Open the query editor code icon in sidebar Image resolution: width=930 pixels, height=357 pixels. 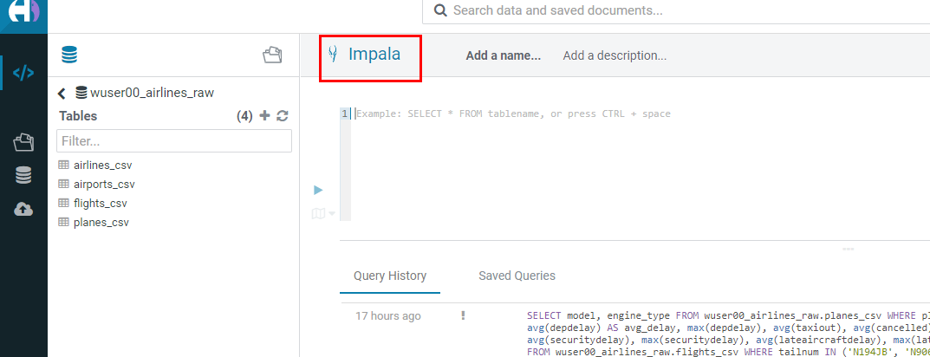tap(23, 73)
